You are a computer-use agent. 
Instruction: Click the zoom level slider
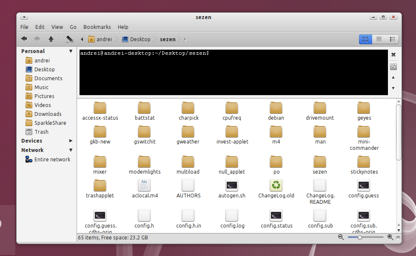[x=365, y=237]
